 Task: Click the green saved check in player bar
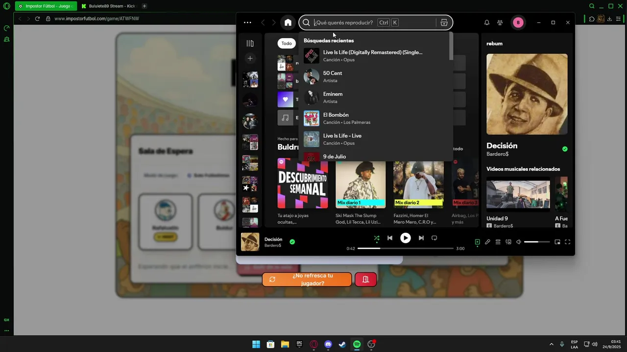click(292, 242)
